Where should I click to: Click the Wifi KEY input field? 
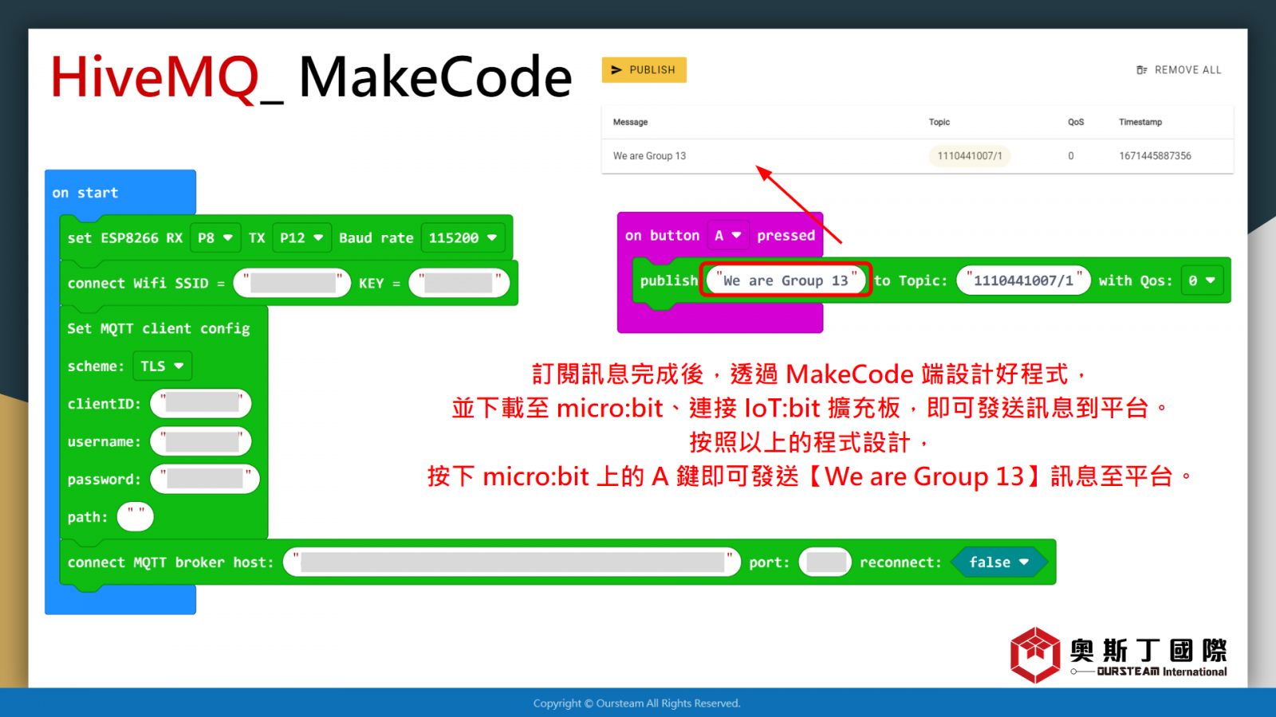459,283
